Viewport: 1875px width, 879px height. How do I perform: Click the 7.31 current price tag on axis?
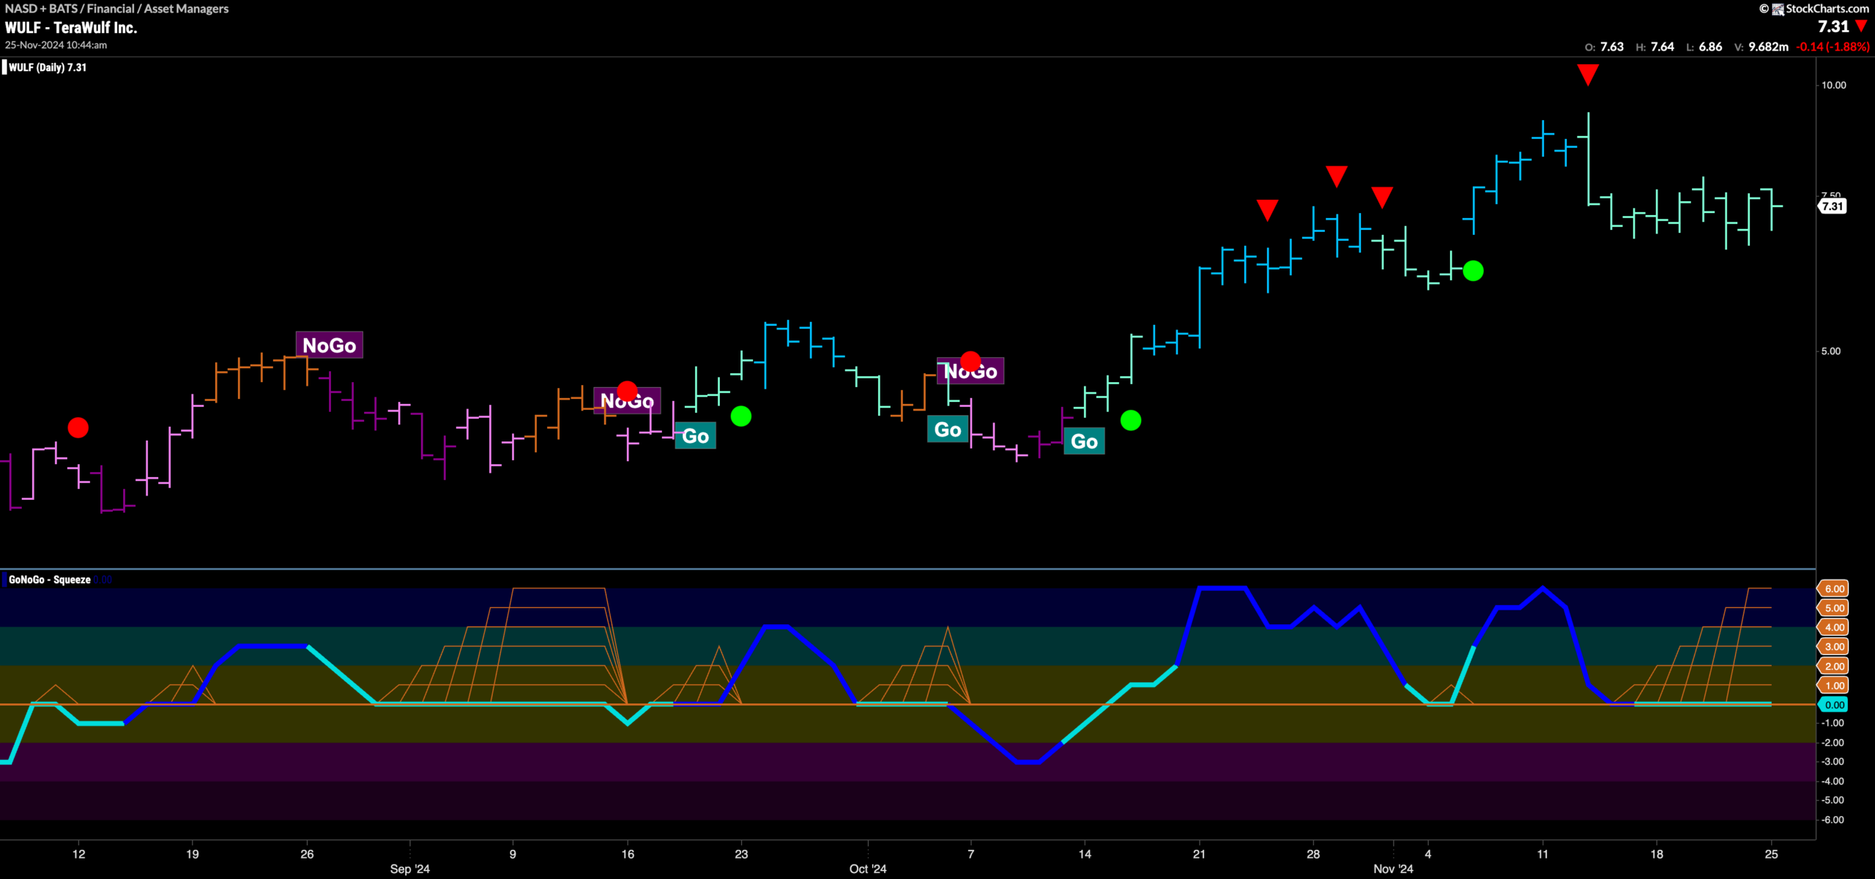tap(1833, 206)
